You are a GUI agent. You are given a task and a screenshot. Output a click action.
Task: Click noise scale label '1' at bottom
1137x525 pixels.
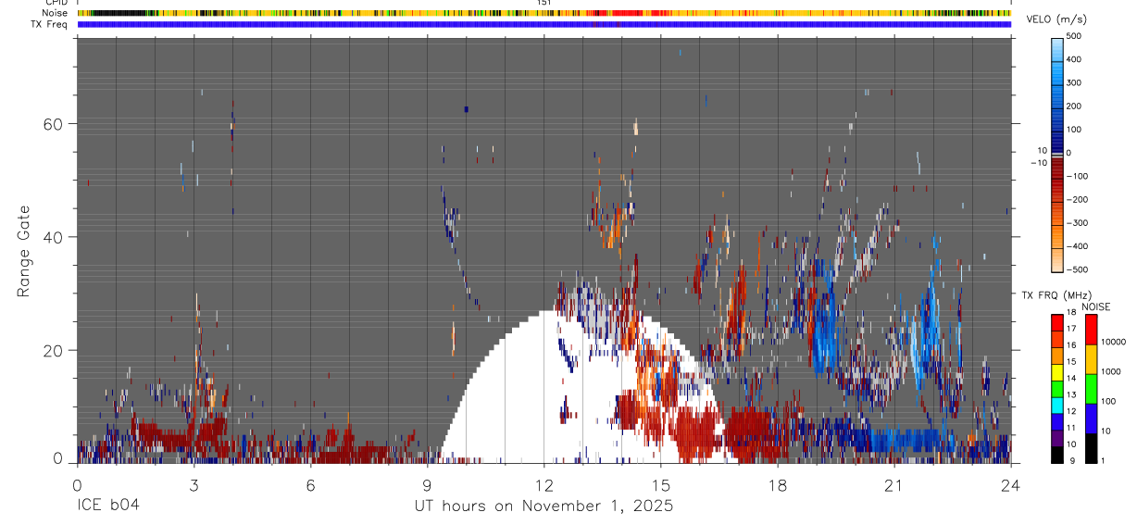pyautogui.click(x=1104, y=460)
